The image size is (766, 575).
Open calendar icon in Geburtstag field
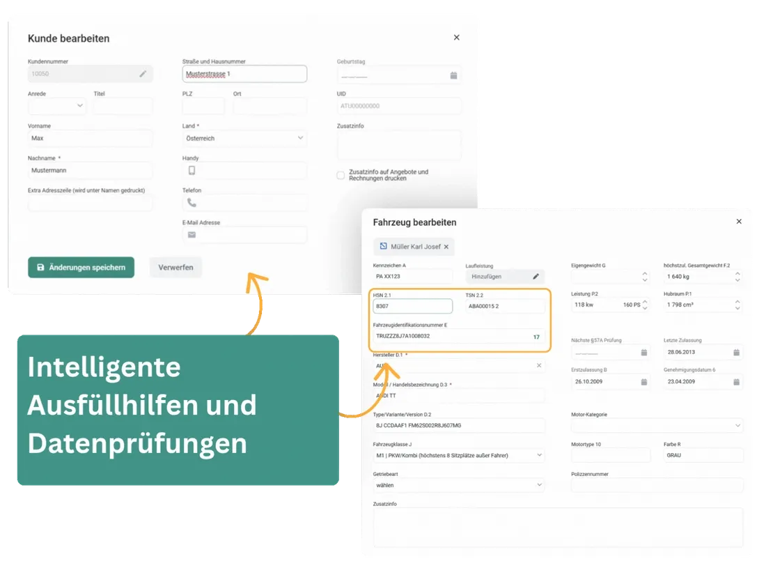pos(453,75)
